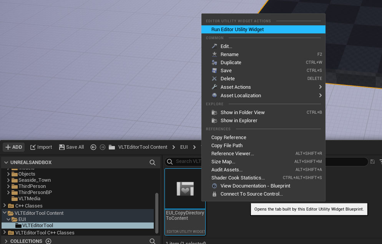This screenshot has height=244, width=382.
Task: Open Shader Cook Statistics... entry
Action: [263, 178]
